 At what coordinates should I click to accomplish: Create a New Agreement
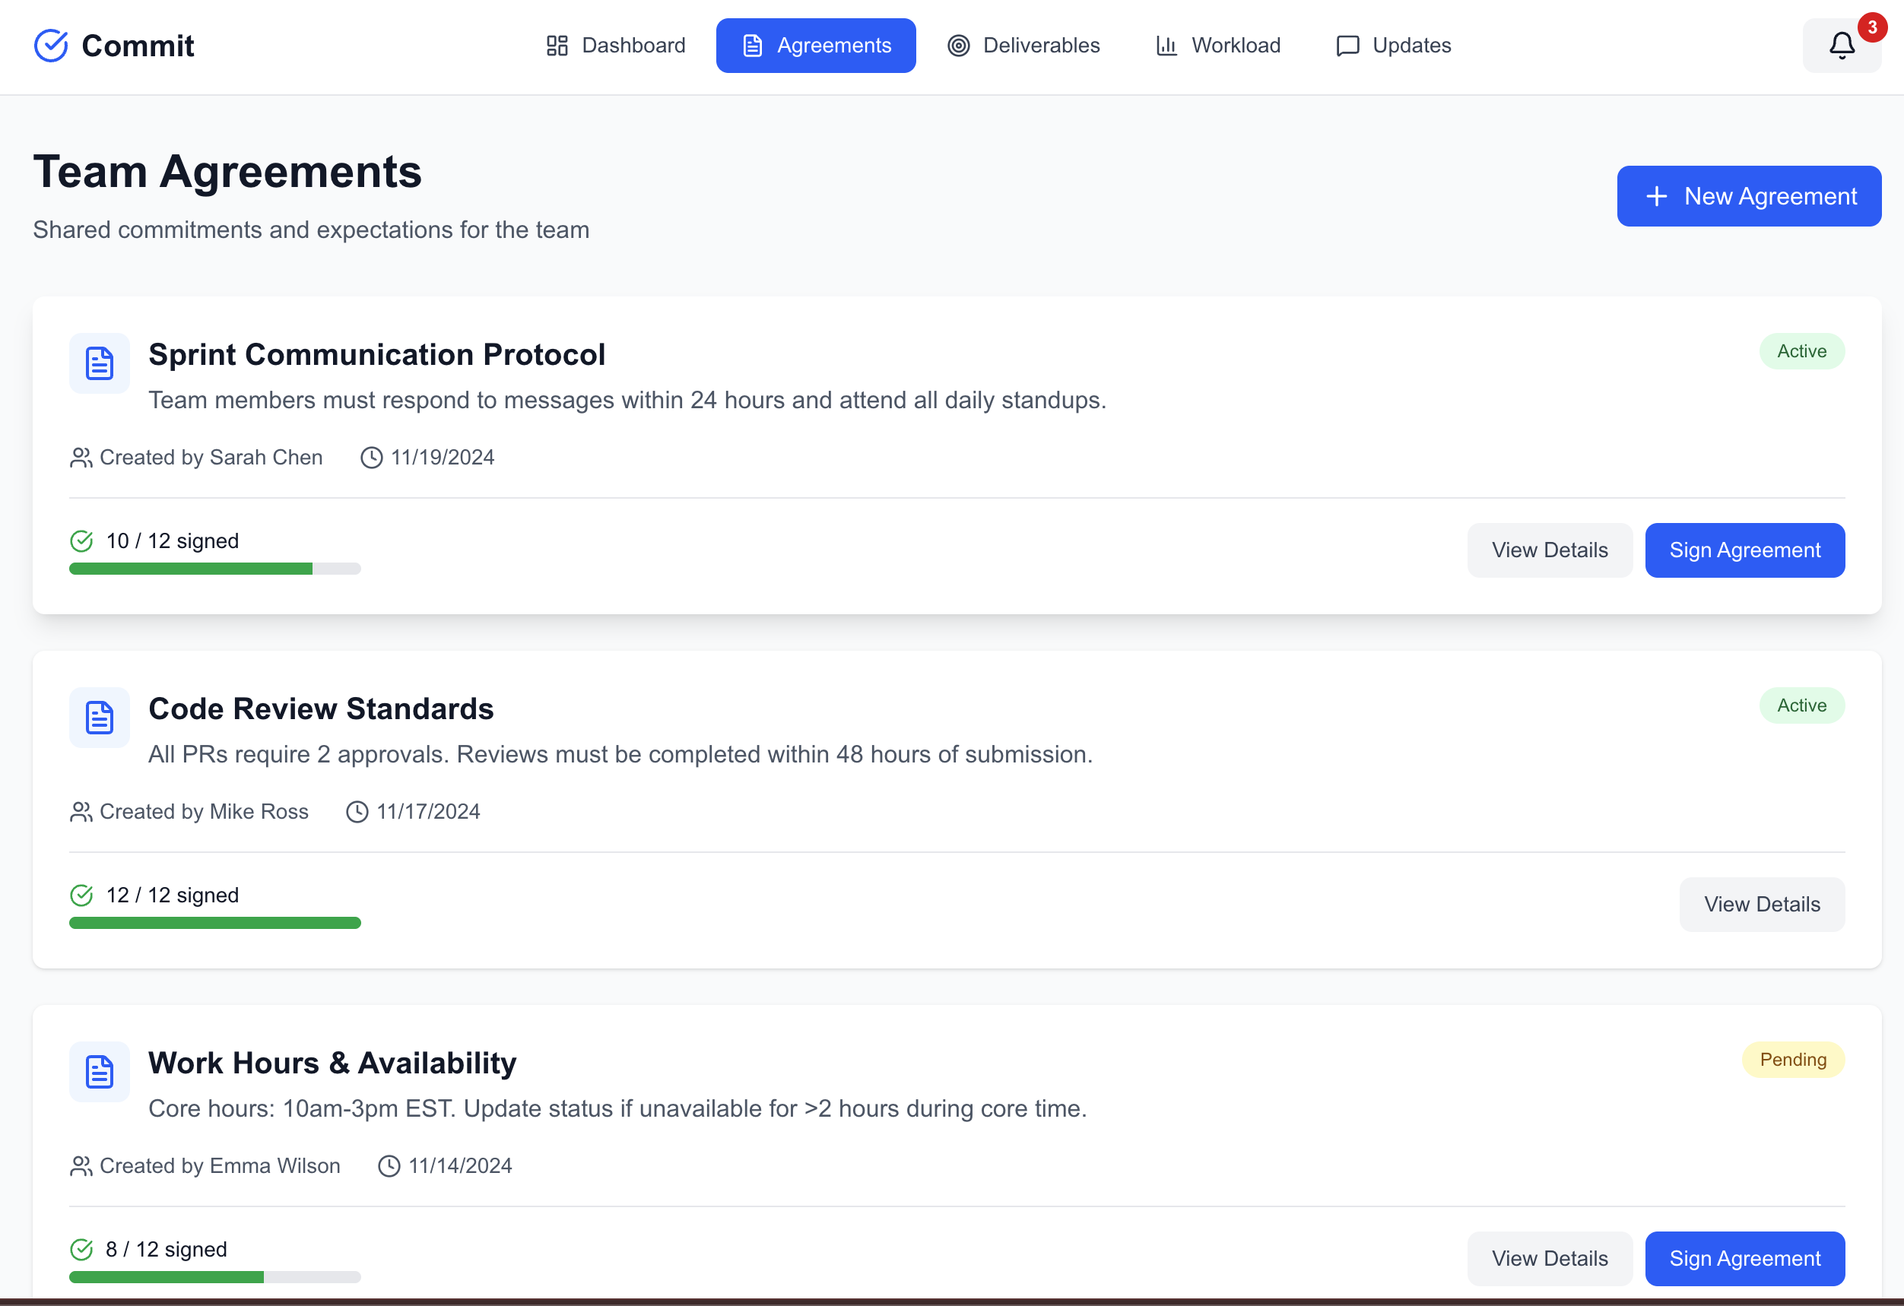coord(1749,195)
